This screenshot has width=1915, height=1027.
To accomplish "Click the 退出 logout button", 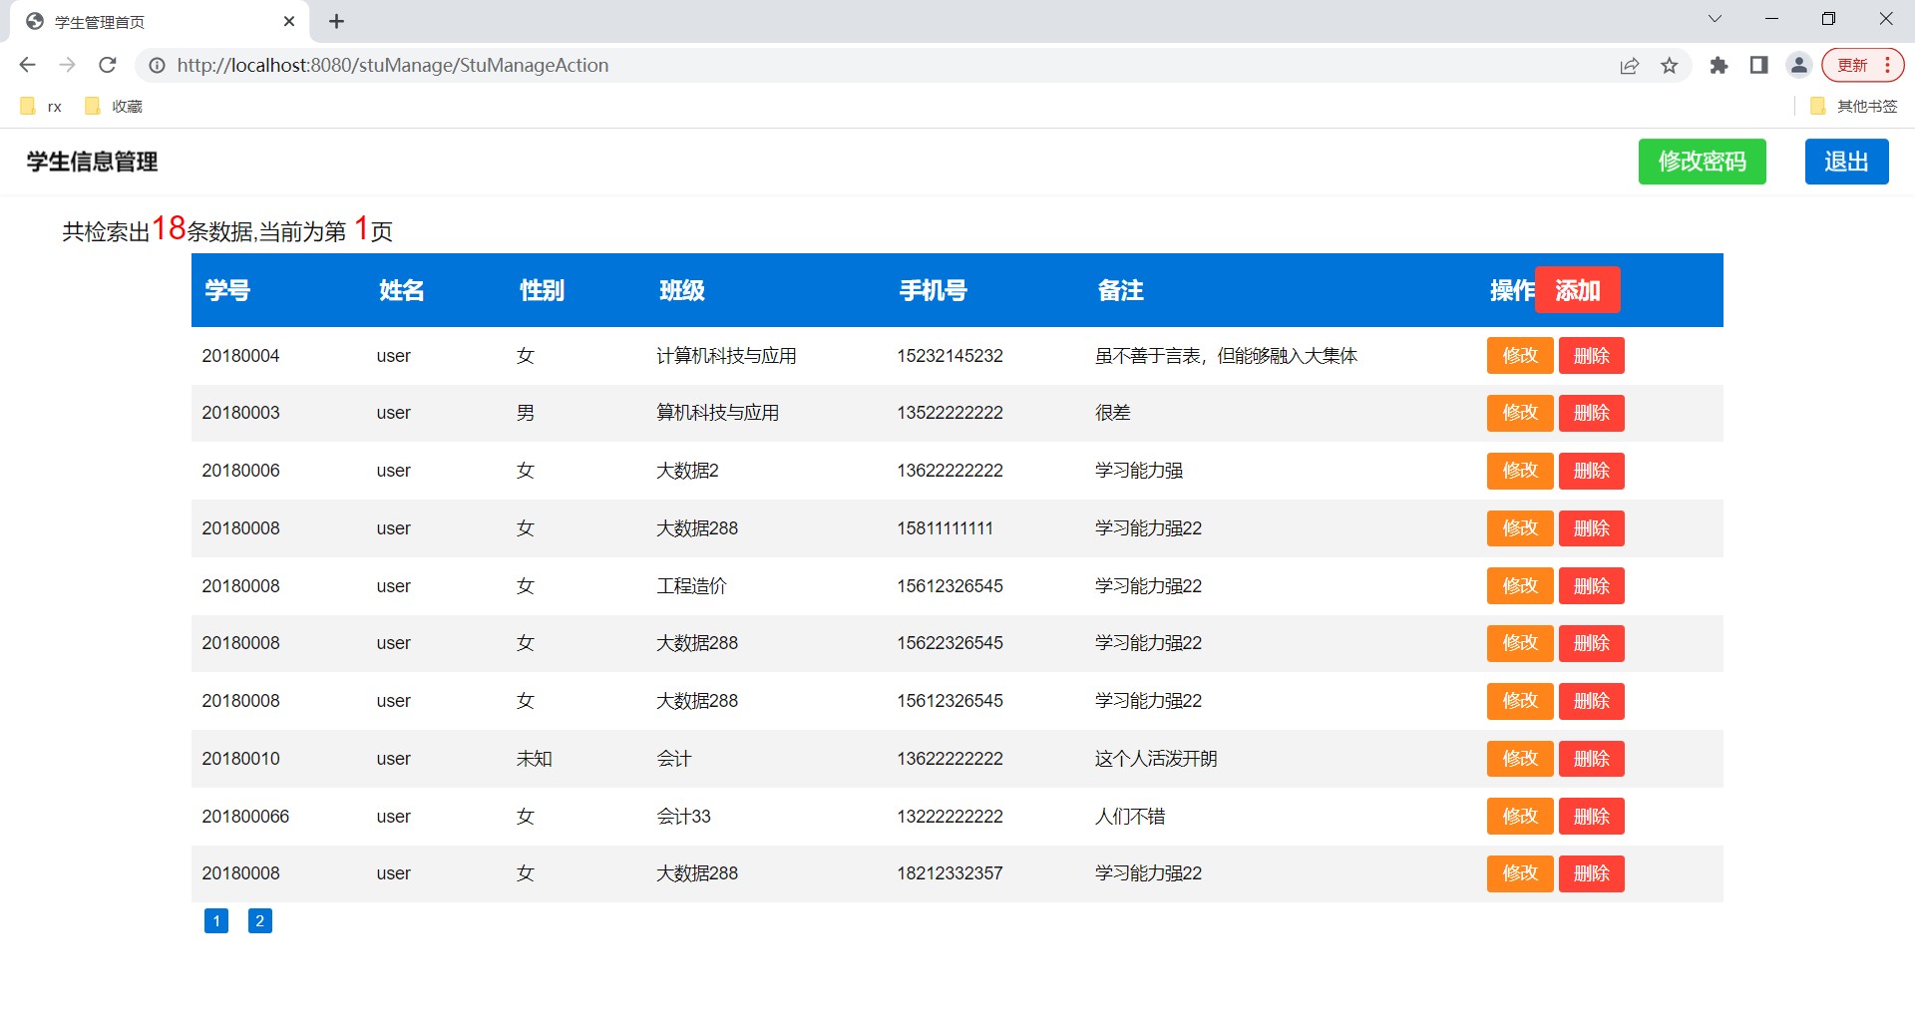I will click(x=1846, y=162).
